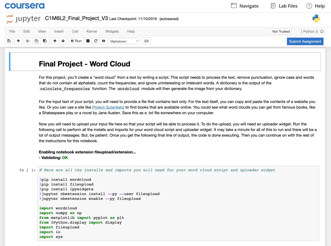Open the Cell menu
The image size is (331, 246).
click(75, 31)
